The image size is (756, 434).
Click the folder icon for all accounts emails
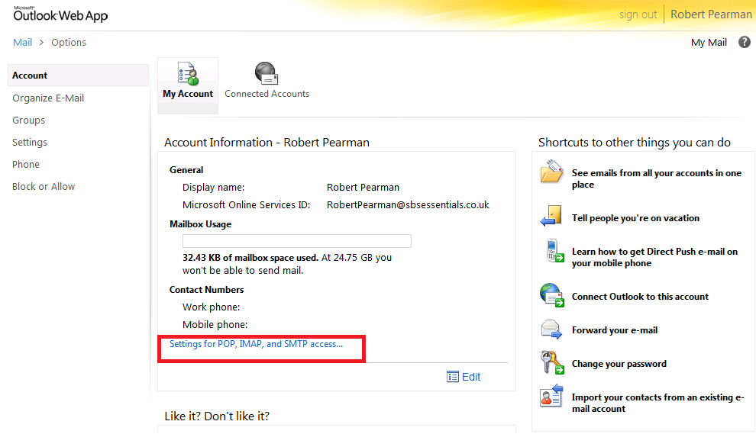coord(551,173)
